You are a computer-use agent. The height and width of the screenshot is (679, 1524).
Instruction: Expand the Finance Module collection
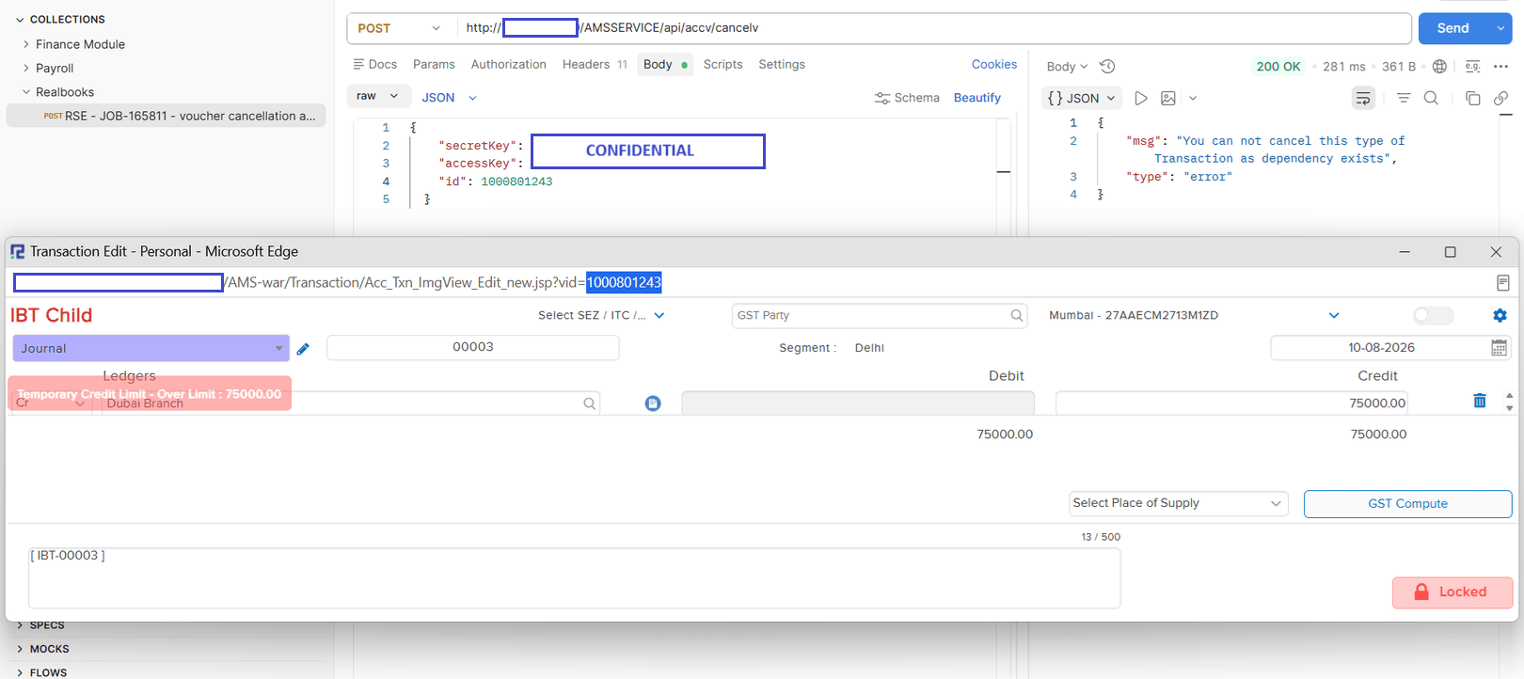click(25, 44)
